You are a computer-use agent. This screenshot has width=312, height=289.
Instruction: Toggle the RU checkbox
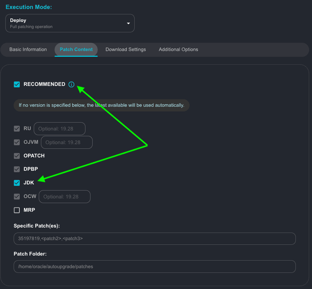coord(17,129)
